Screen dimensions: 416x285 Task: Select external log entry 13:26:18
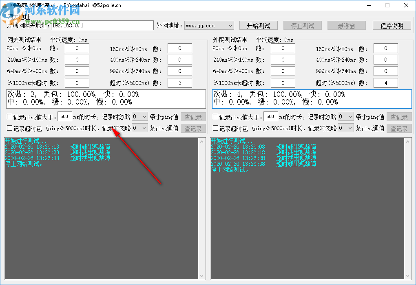(263, 152)
